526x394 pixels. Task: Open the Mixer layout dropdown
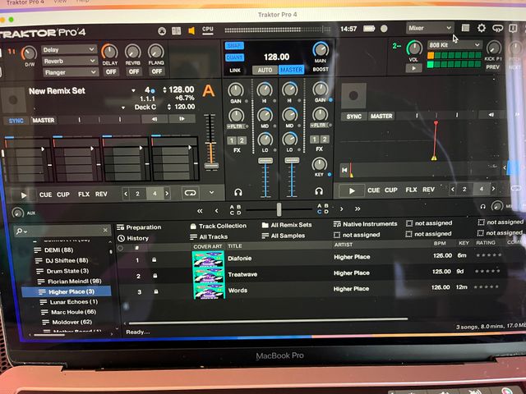point(430,28)
